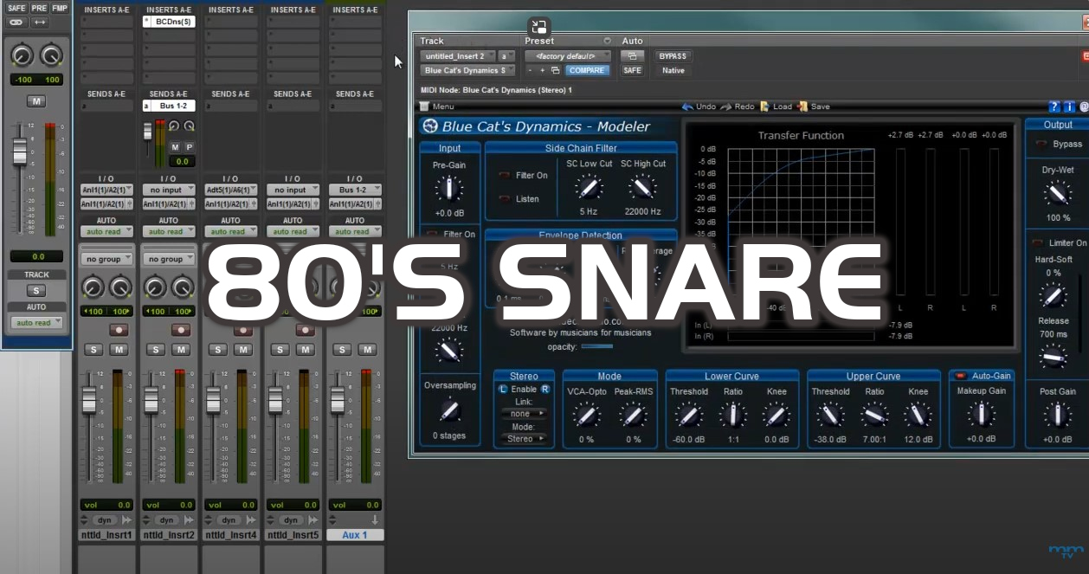1089x574 pixels.
Task: Click the Aux 1 volume fader
Action: [338, 401]
